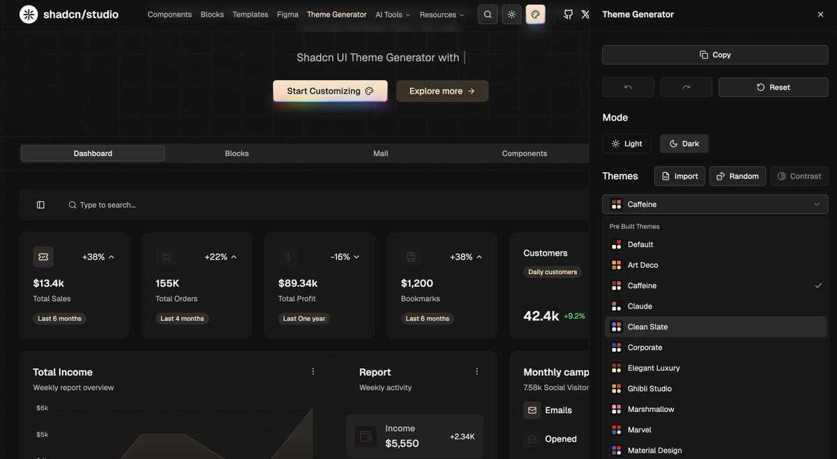Open Total Income three-dot menu
This screenshot has height=459, width=837.
click(x=313, y=371)
